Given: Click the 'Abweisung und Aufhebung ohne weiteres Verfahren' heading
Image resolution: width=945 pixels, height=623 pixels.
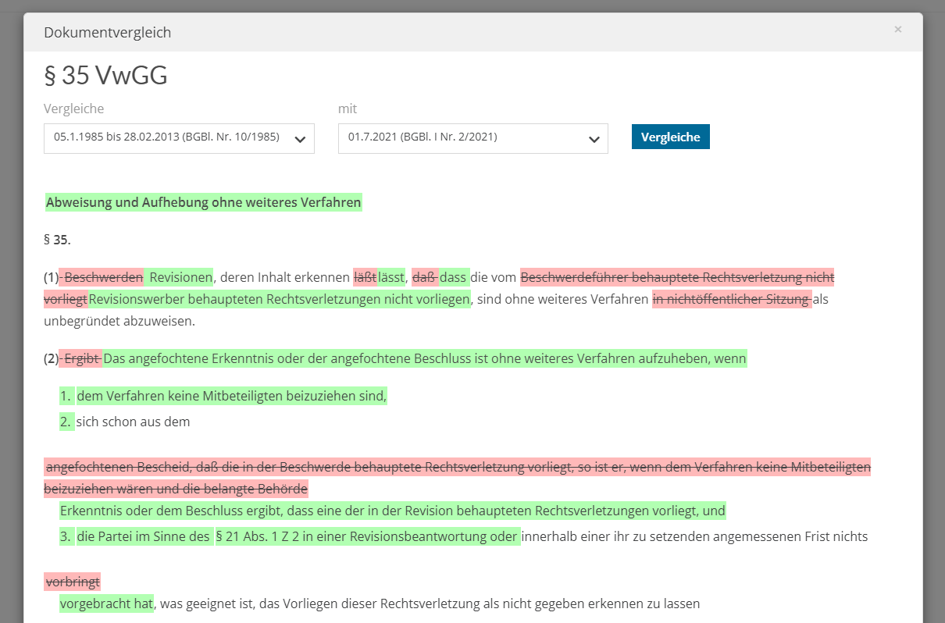Looking at the screenshot, I should pos(204,203).
